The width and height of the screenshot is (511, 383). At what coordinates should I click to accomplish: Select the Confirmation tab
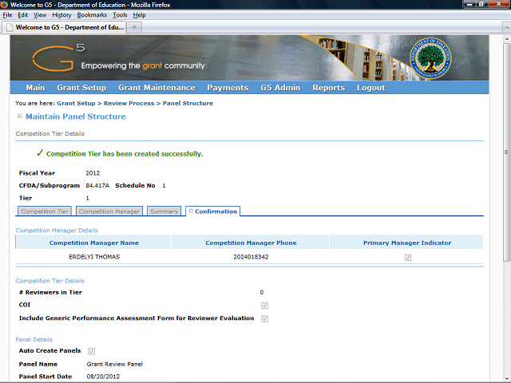(x=213, y=211)
